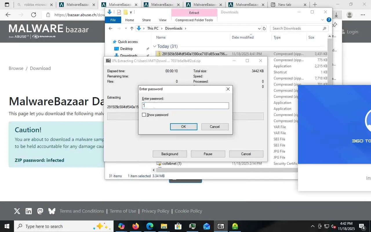Viewport: 371px width, 232px height.
Task: Open Microsoft Store from the taskbar
Action: pos(178,226)
